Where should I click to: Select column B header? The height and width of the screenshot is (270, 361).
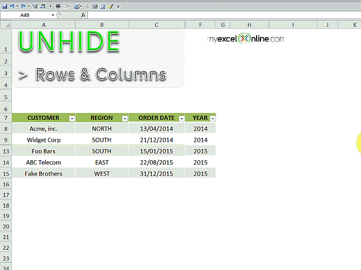pos(102,25)
